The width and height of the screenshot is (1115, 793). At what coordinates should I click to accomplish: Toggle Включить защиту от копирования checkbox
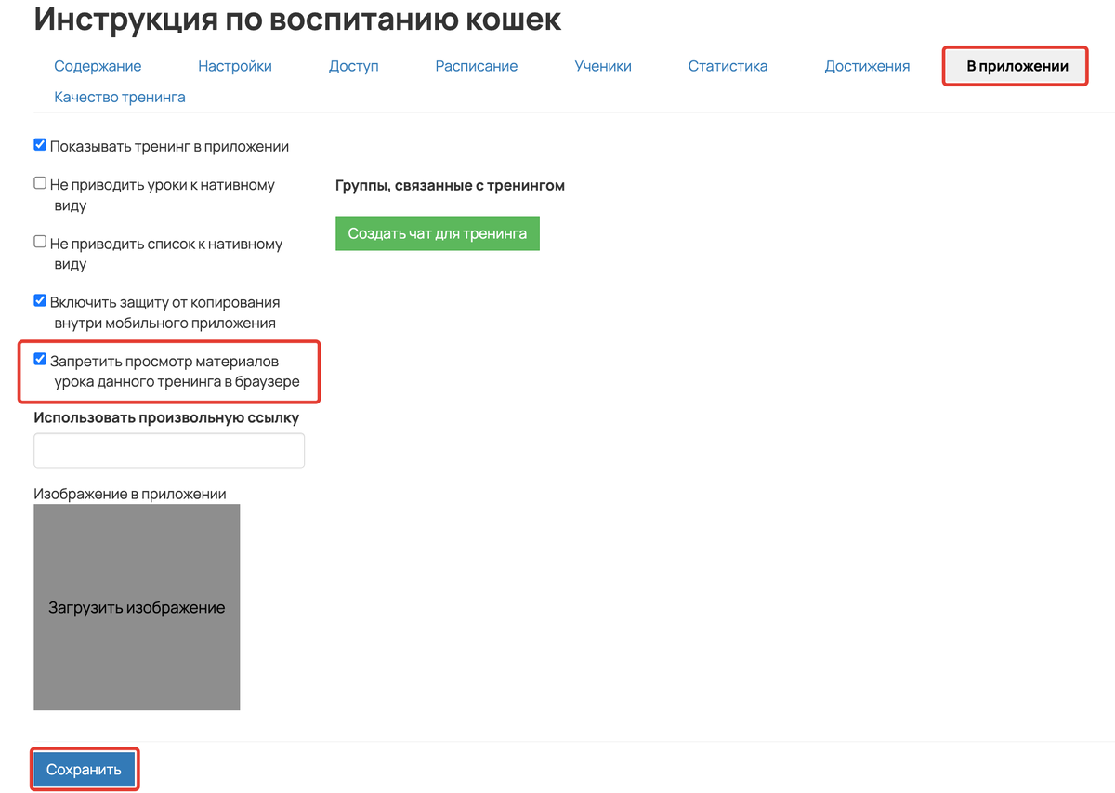pyautogui.click(x=40, y=300)
